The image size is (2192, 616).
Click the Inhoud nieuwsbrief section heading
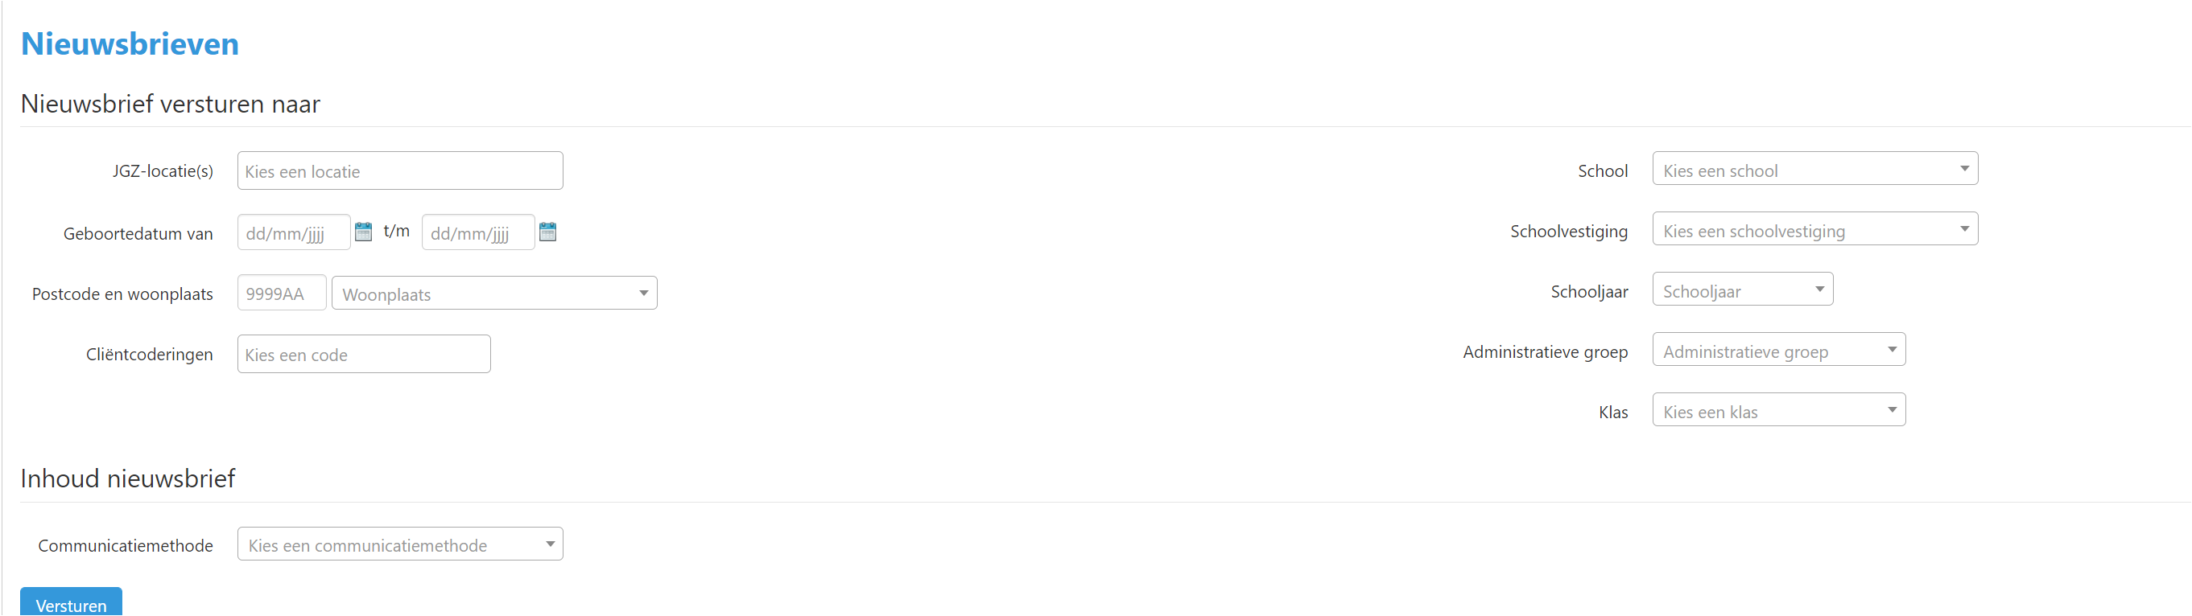[128, 478]
